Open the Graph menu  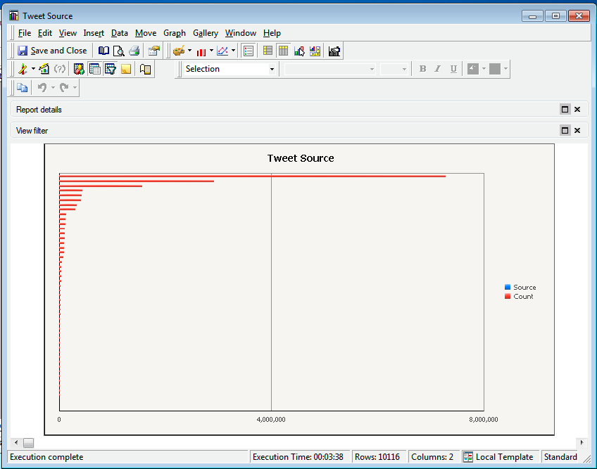(x=174, y=33)
